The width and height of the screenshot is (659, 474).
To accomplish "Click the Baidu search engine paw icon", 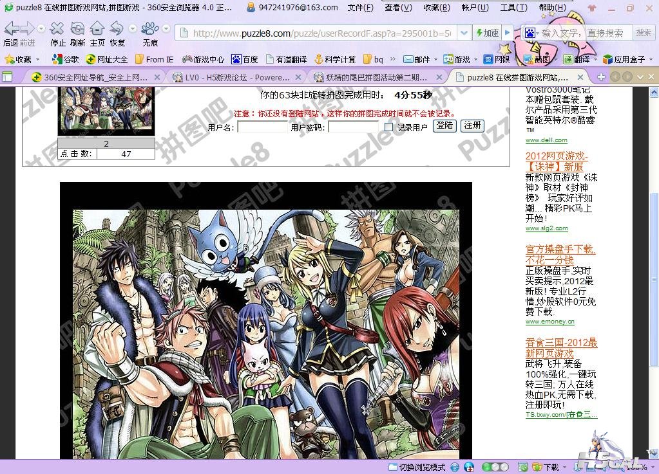I will 530,33.
